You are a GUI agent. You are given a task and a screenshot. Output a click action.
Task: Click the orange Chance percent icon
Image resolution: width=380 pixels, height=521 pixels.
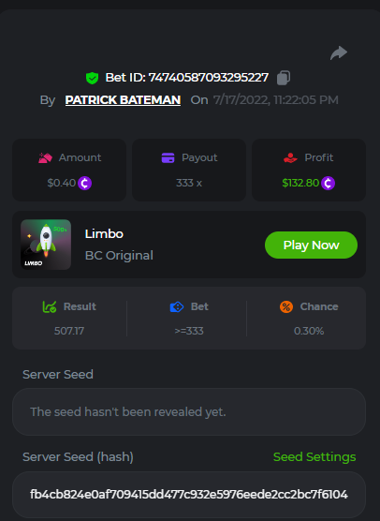(x=286, y=306)
